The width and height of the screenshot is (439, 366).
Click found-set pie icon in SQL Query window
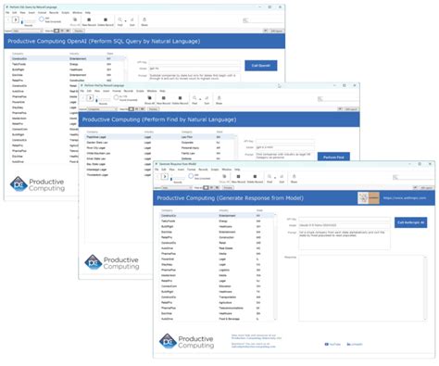42,19
